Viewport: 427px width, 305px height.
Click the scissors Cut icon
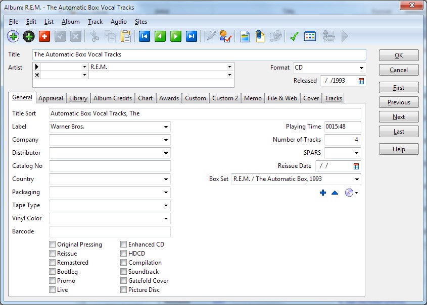pos(94,36)
